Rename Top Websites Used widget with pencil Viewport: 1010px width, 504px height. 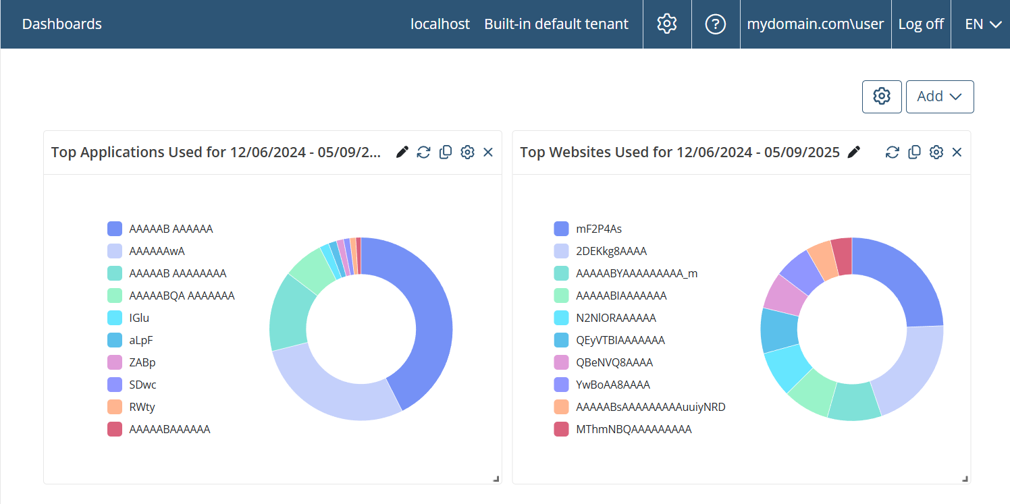[x=854, y=152]
